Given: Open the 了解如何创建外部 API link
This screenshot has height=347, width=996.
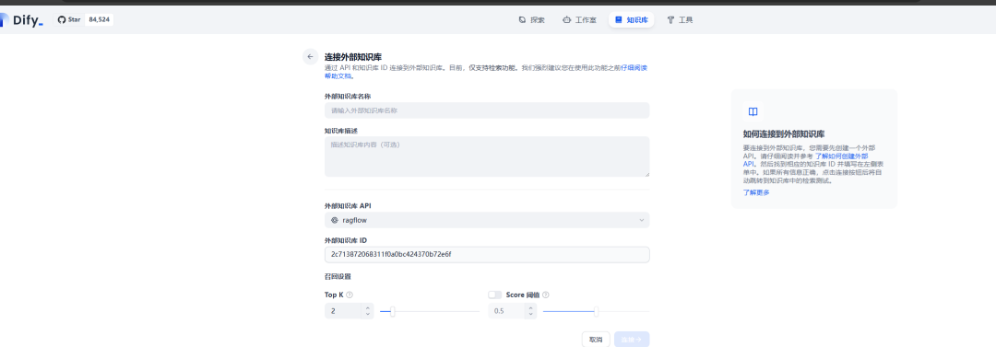Looking at the screenshot, I should click(x=842, y=156).
